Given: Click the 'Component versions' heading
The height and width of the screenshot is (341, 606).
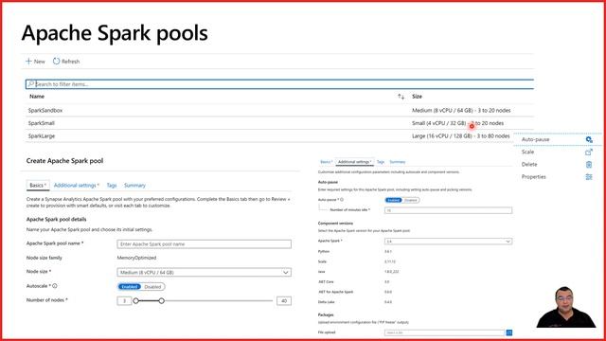Looking at the screenshot, I should coord(335,224).
